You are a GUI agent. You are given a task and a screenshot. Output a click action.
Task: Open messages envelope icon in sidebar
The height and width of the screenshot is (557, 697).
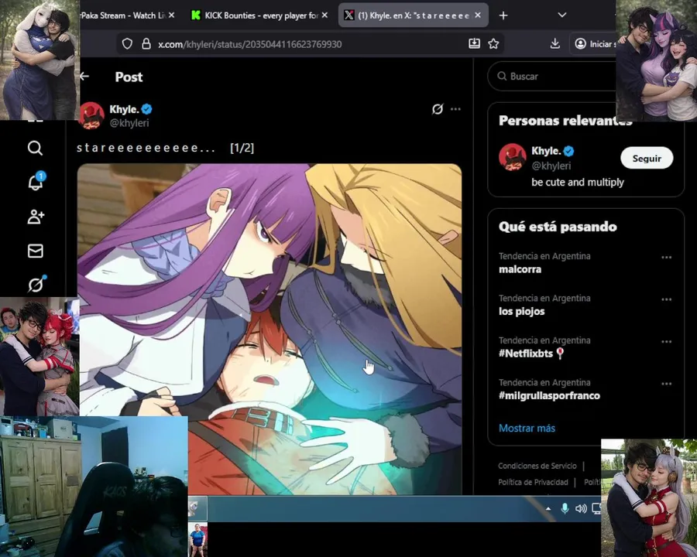coord(35,251)
